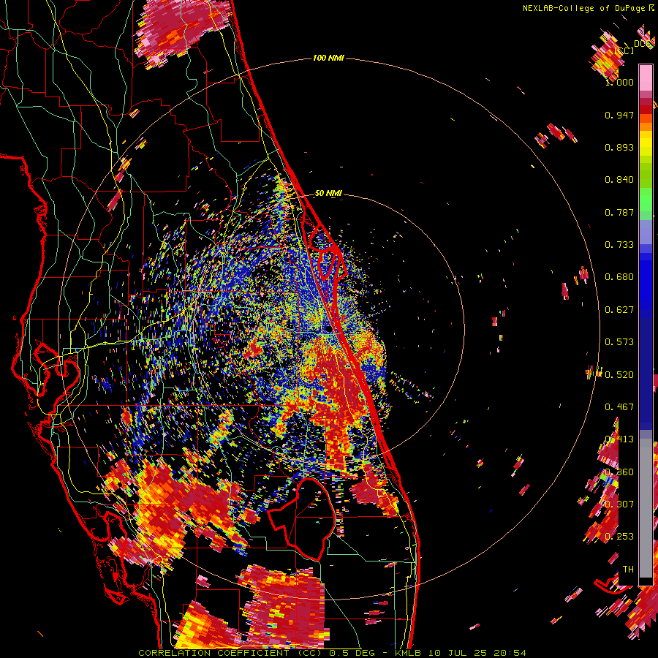The width and height of the screenshot is (658, 658).
Task: Click the NEXLAB-College of DuPage credit text
Action: tap(586, 8)
